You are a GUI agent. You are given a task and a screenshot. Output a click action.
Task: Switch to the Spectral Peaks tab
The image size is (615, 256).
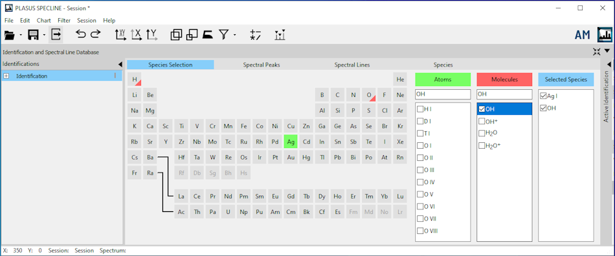point(262,65)
